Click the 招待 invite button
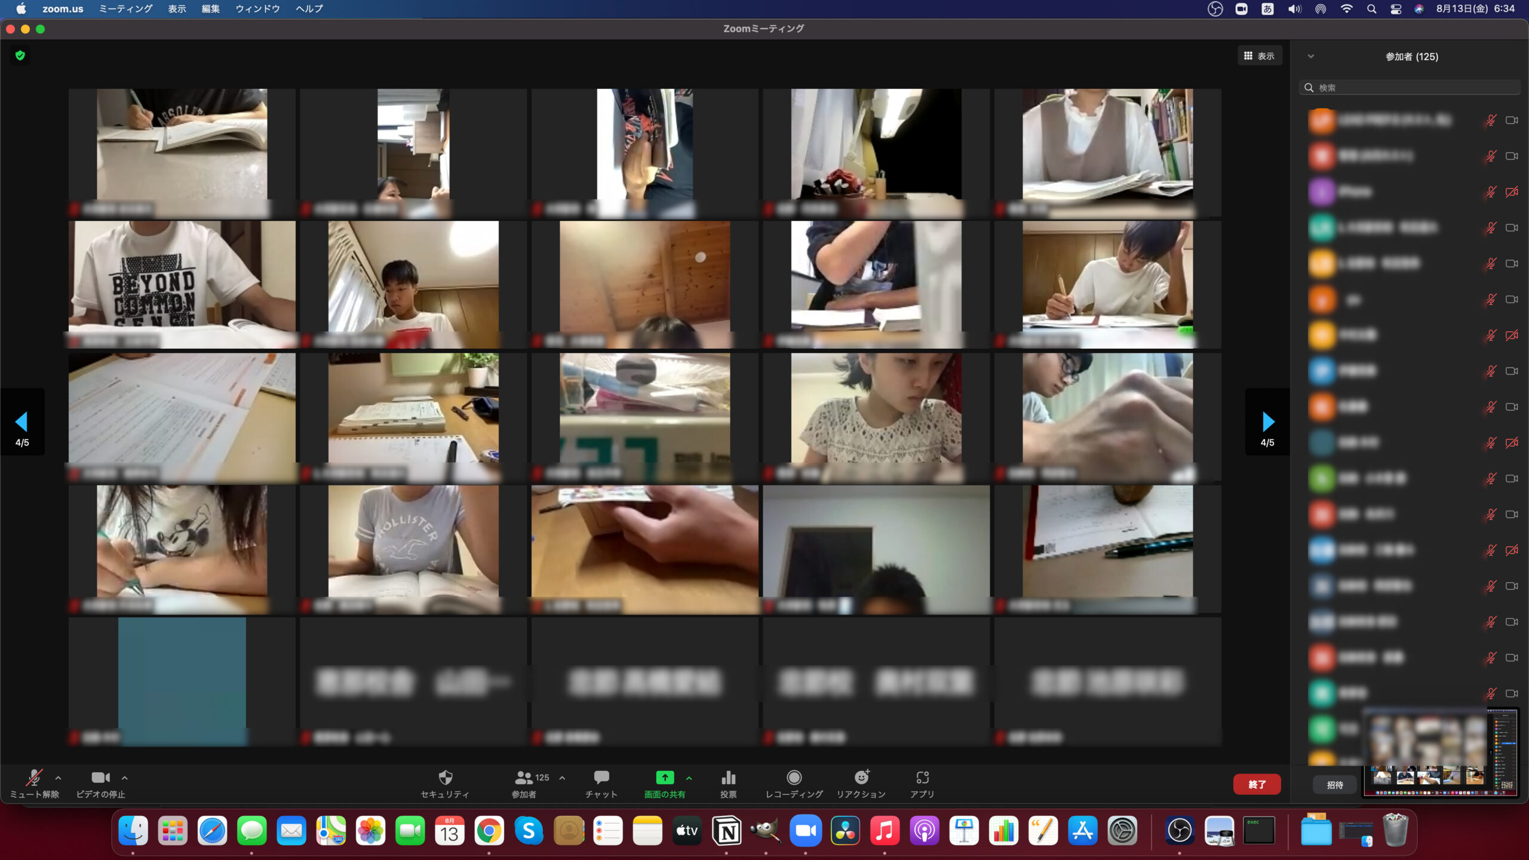 [1334, 785]
